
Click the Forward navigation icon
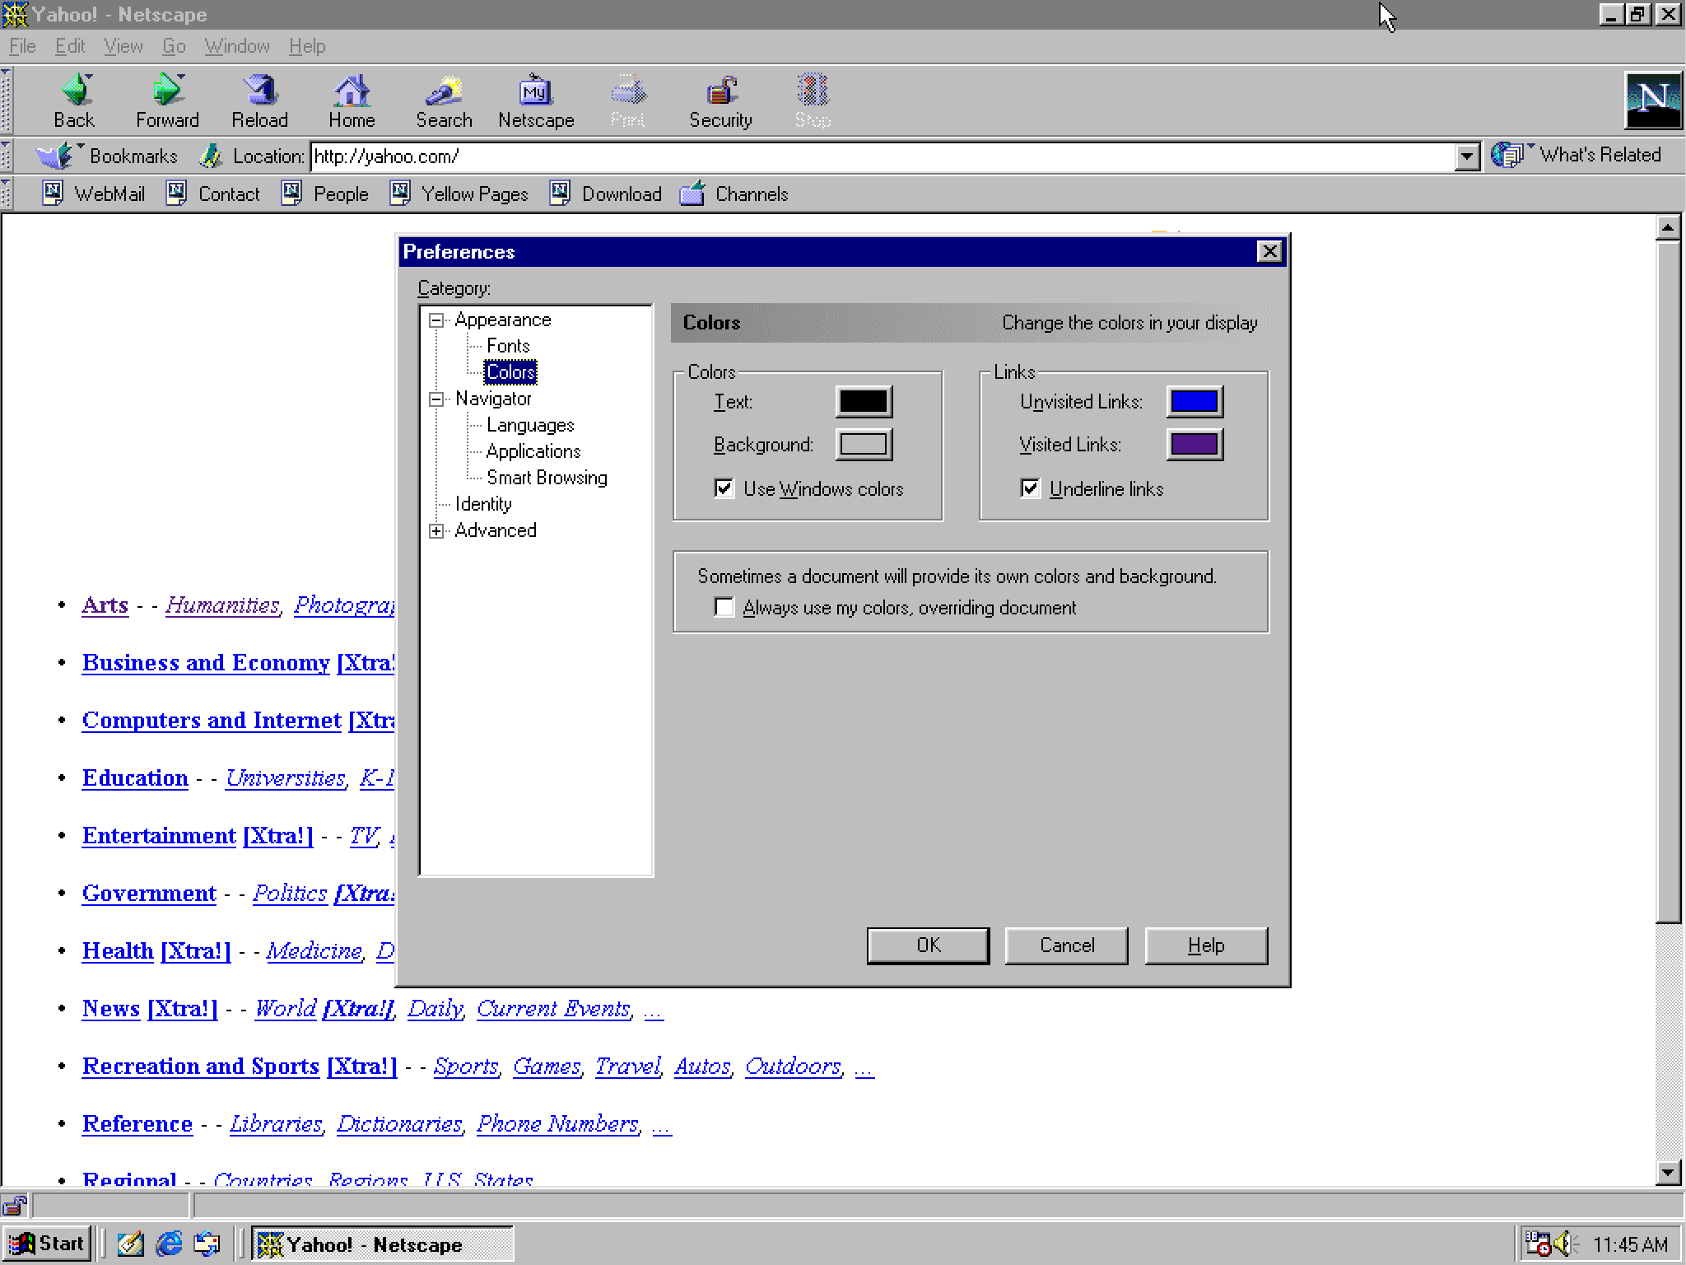(167, 100)
